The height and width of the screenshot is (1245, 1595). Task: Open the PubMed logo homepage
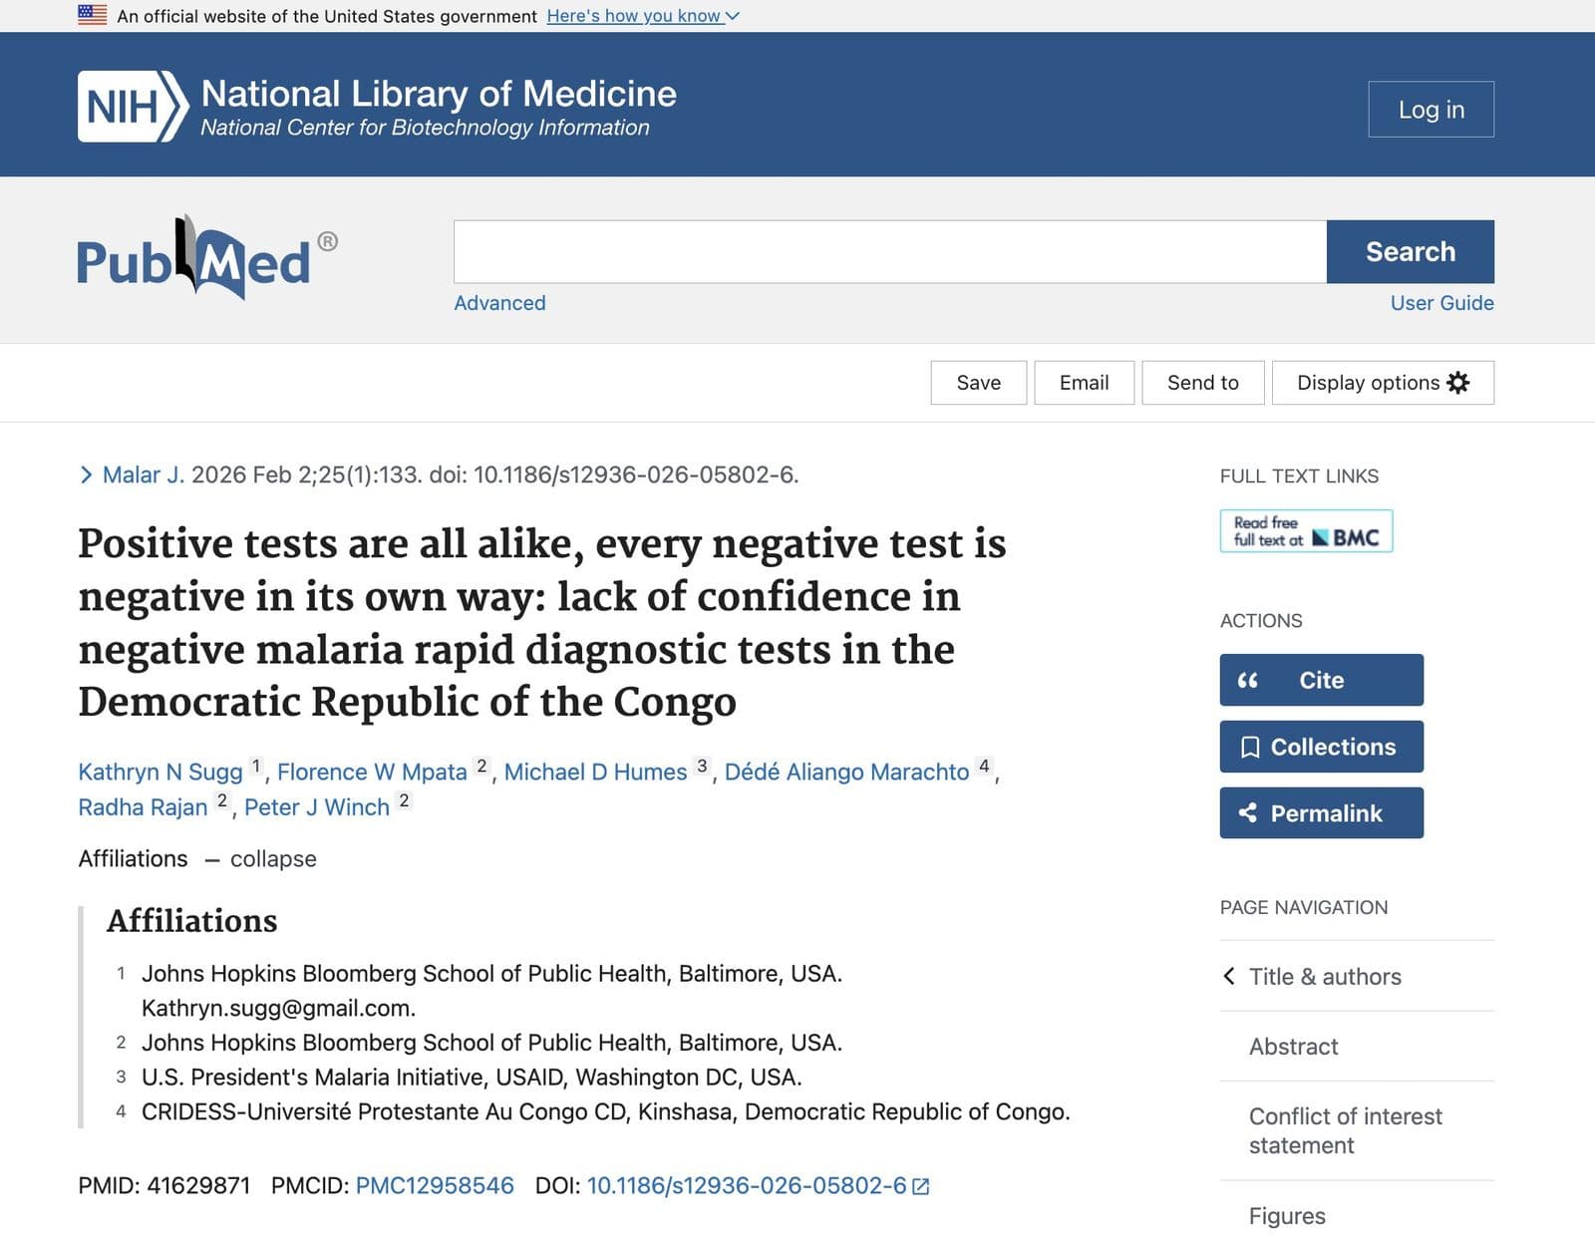tap(207, 258)
